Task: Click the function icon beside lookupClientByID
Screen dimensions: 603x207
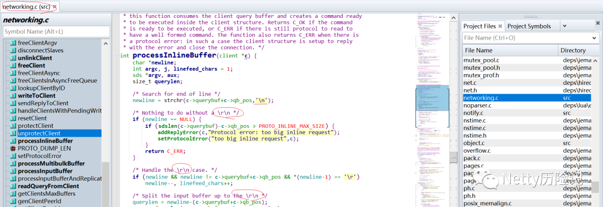Action: (13, 88)
